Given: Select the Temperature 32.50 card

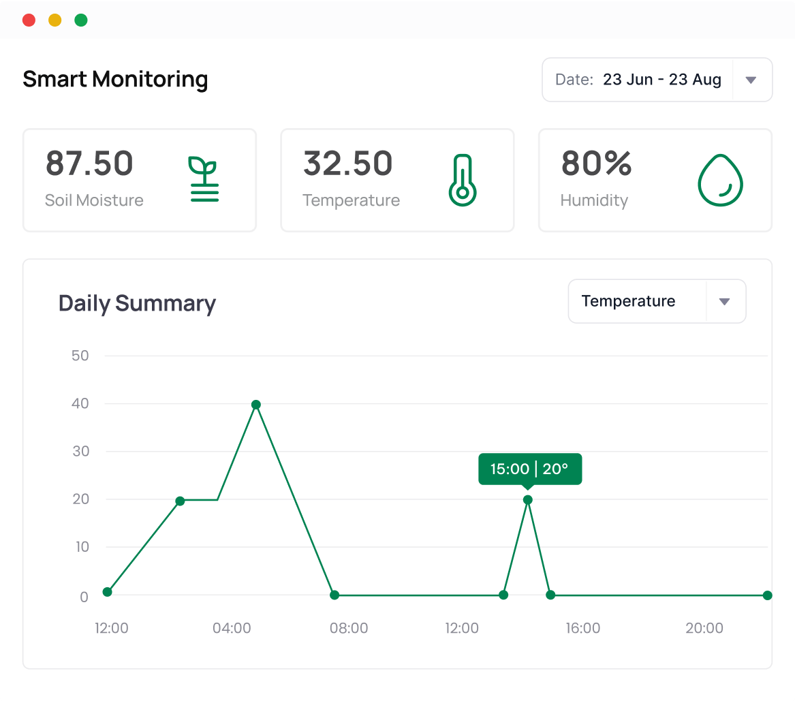Looking at the screenshot, I should 397,181.
